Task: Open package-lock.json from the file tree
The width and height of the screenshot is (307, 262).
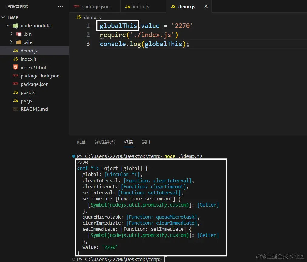Action: (35, 76)
